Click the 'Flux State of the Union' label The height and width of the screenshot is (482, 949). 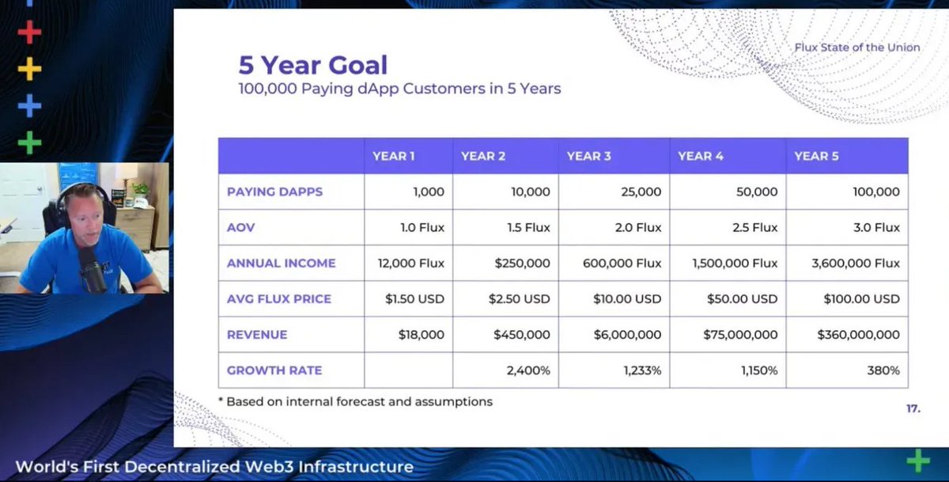click(857, 47)
